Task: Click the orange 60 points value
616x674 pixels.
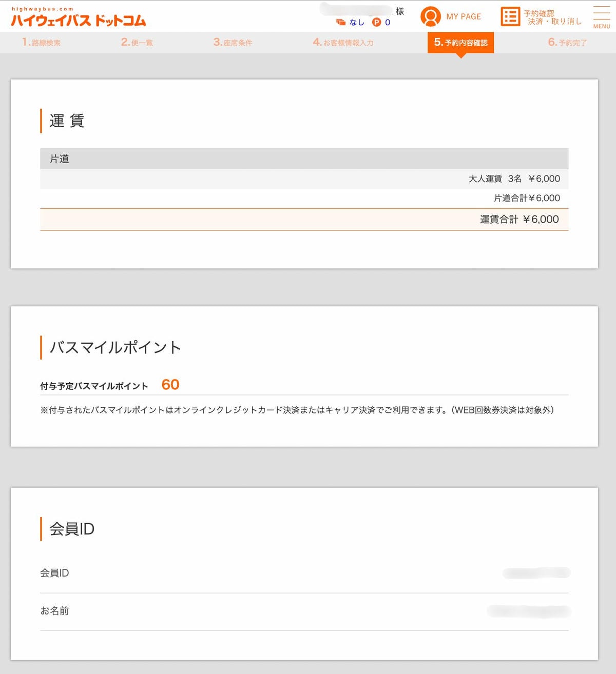Action: (170, 385)
